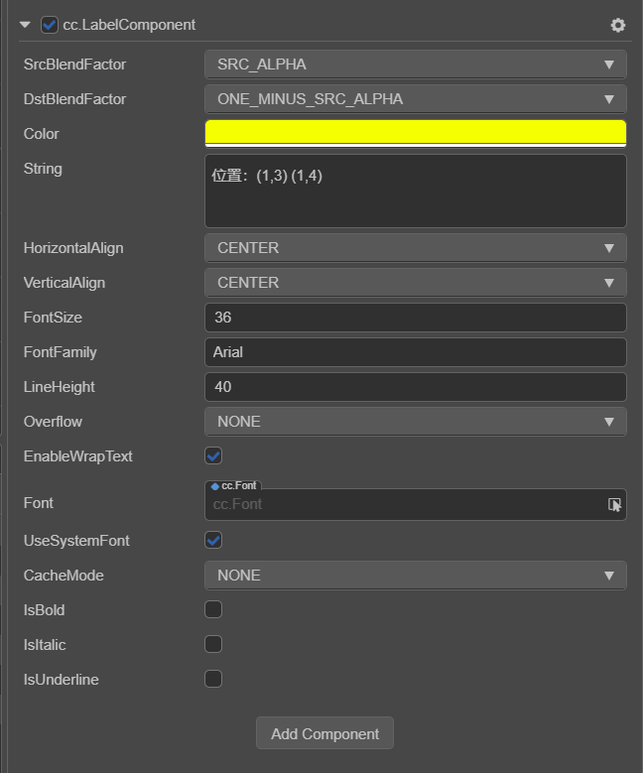The image size is (643, 773).
Task: Enable the IsItalic checkbox
Action: [213, 644]
